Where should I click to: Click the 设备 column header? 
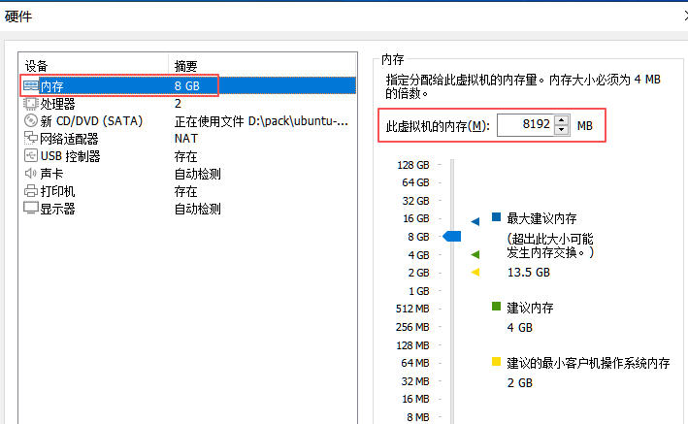(x=36, y=66)
